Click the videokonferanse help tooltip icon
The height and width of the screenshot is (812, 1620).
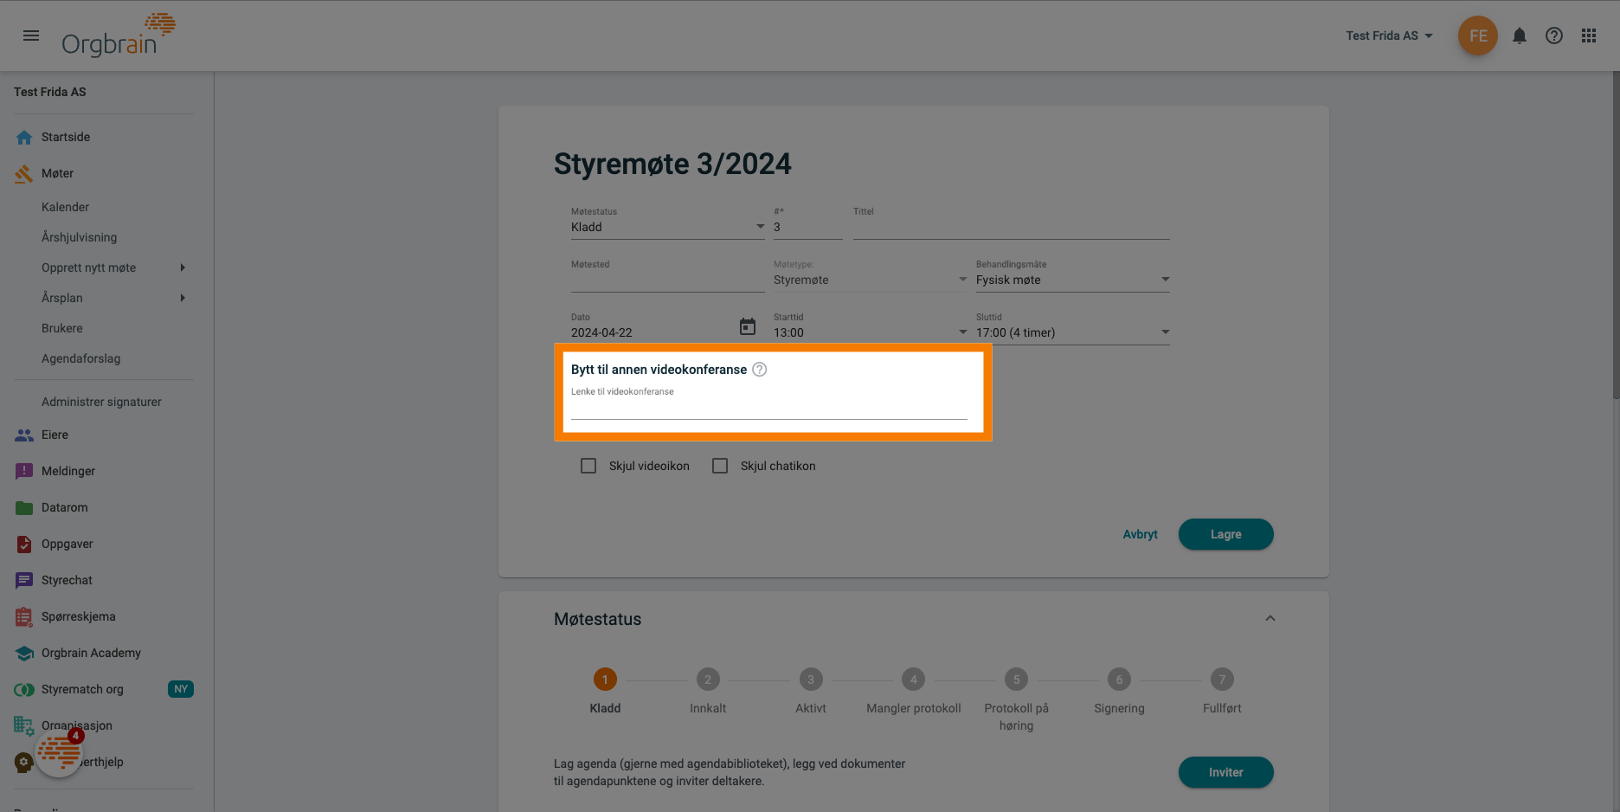(759, 370)
